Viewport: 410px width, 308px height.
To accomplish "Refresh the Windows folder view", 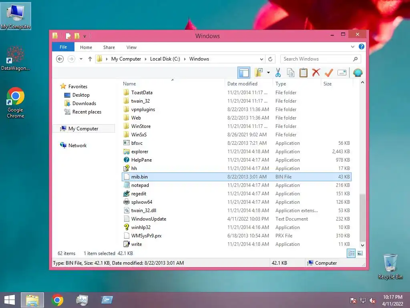I will (x=270, y=59).
